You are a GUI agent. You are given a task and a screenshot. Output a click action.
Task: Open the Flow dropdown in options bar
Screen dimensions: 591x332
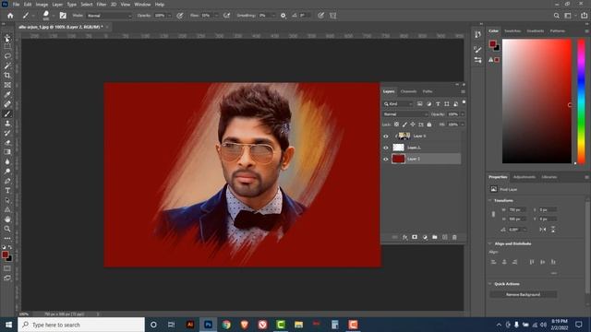point(216,16)
